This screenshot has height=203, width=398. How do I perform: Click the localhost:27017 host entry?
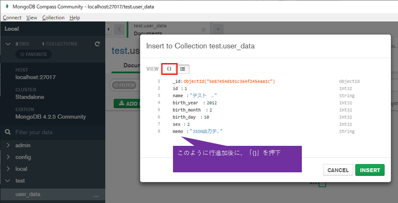(36, 77)
